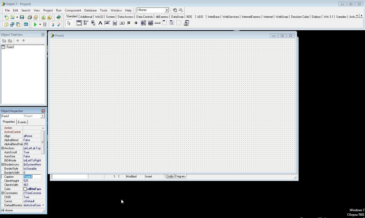Click the Toggle Form/Unit icon

[x=18, y=24]
